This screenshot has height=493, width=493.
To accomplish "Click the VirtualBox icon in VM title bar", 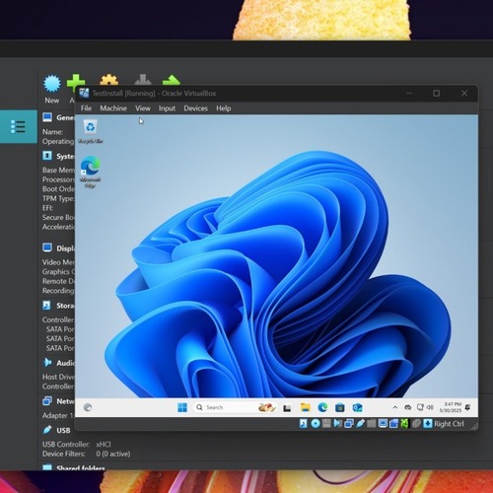I will [84, 93].
